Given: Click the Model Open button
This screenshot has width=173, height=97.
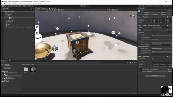Looking at the screenshot, I should (147, 15).
